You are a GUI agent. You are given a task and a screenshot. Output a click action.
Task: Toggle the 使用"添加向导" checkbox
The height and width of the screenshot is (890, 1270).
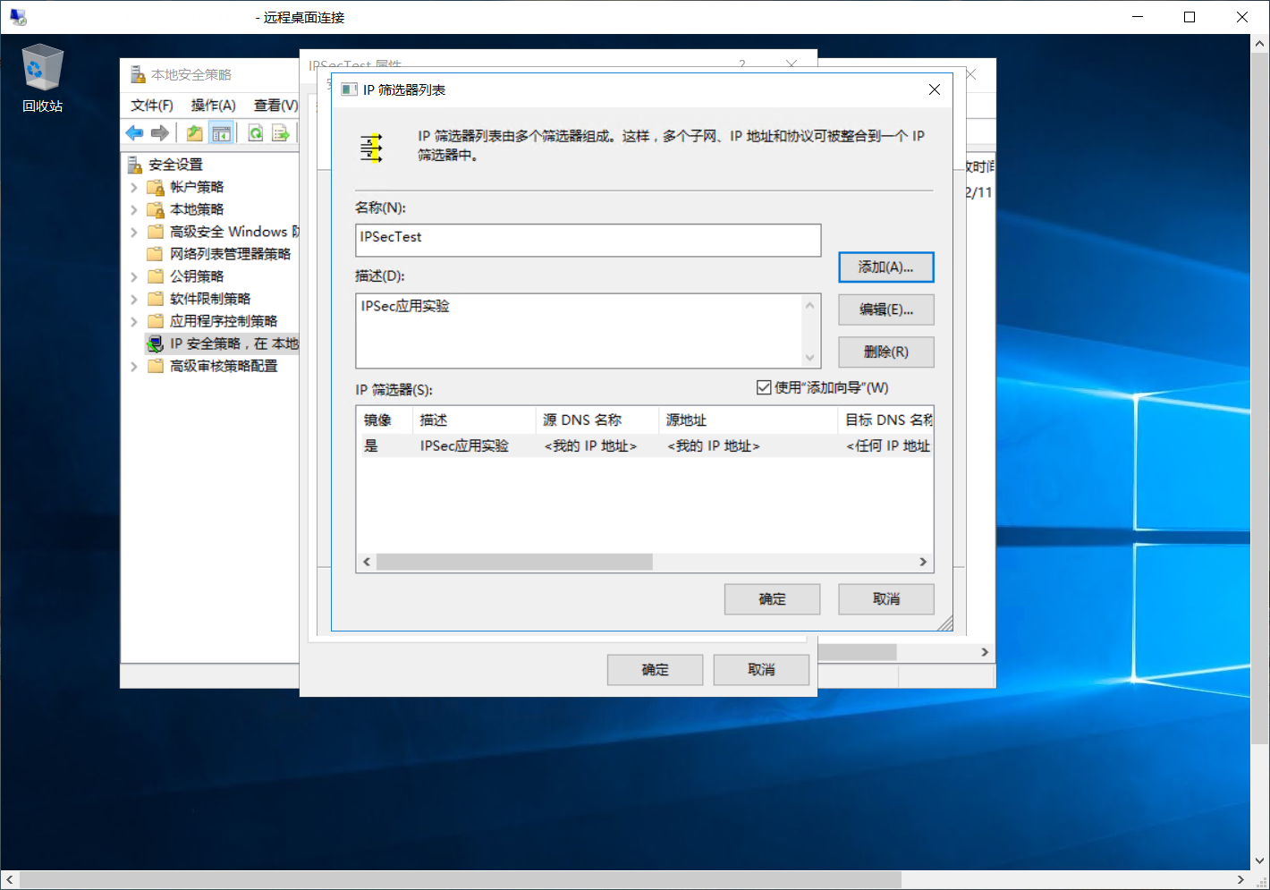[x=764, y=387]
